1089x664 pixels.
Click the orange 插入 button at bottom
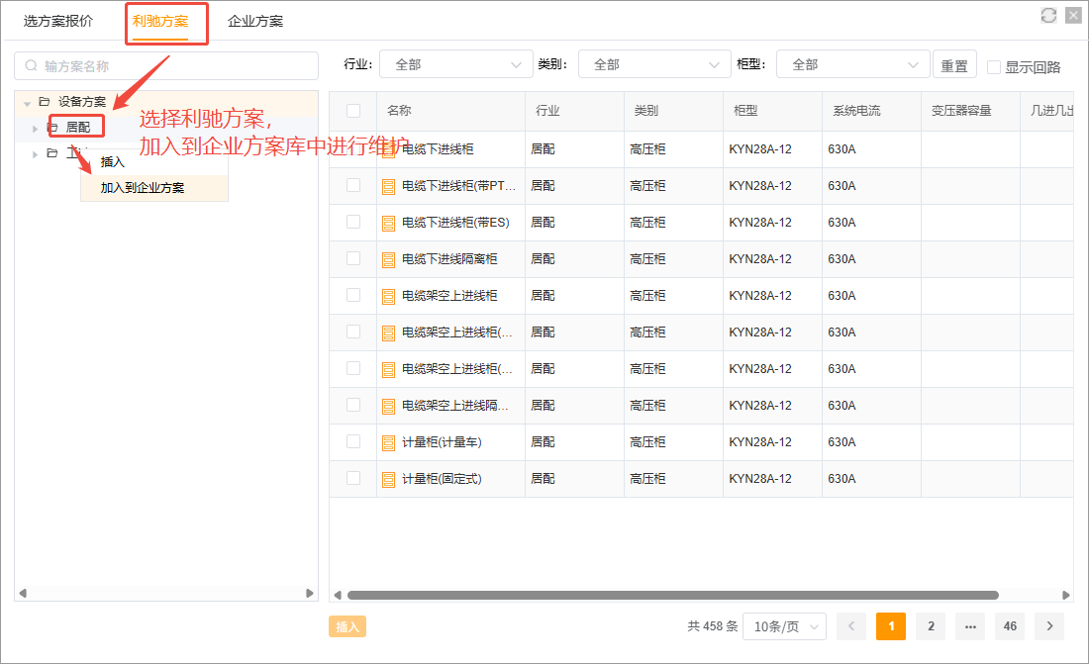point(347,626)
